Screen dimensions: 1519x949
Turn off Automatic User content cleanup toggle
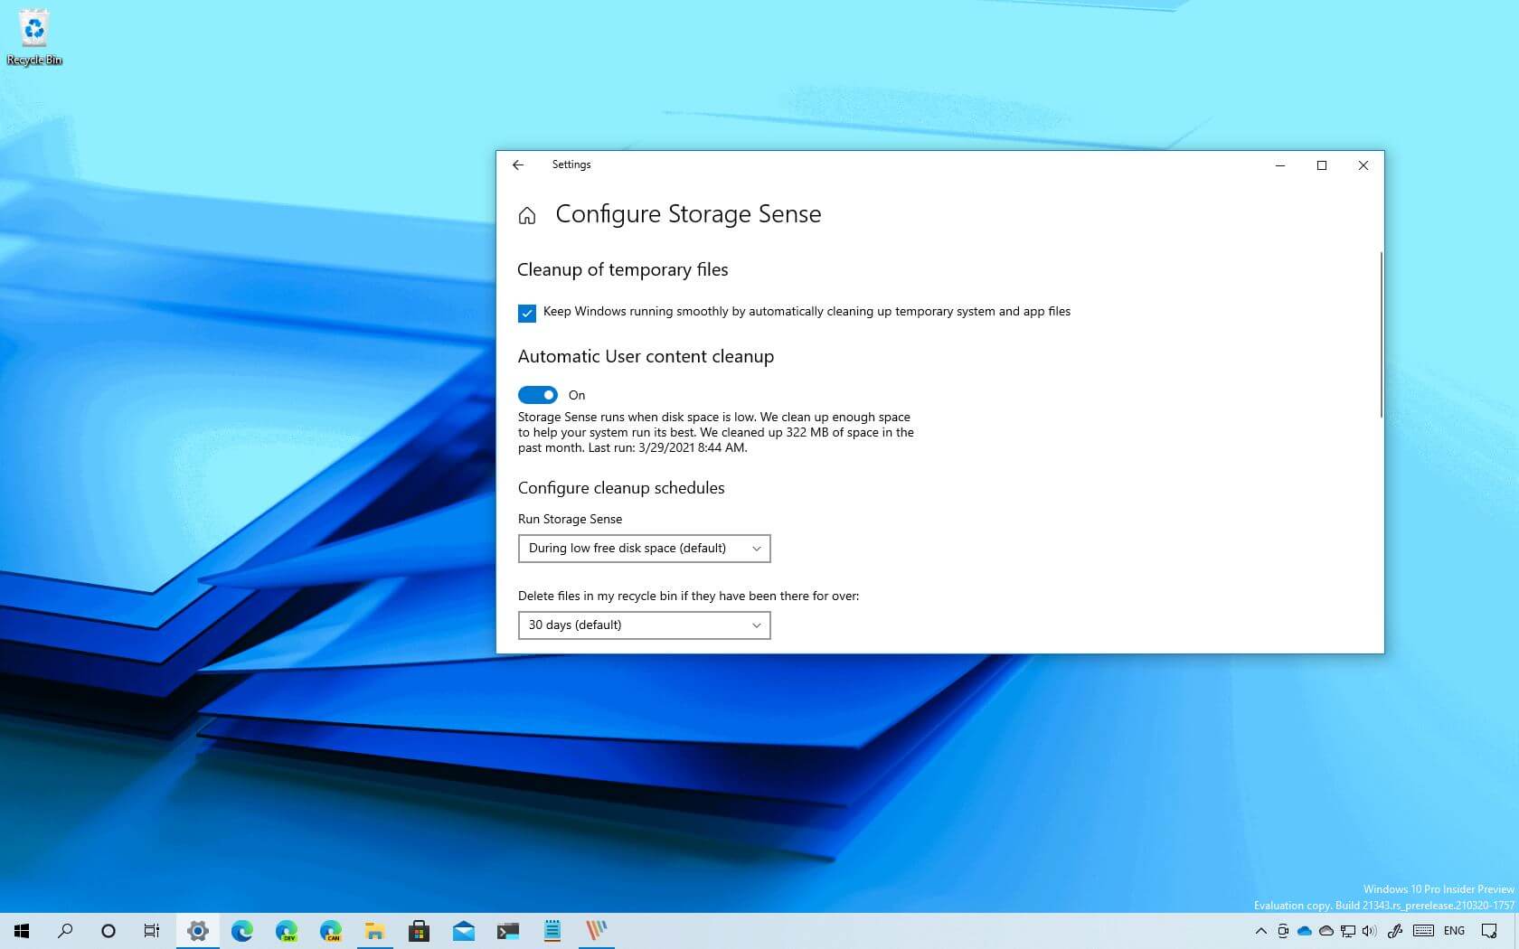tap(538, 395)
